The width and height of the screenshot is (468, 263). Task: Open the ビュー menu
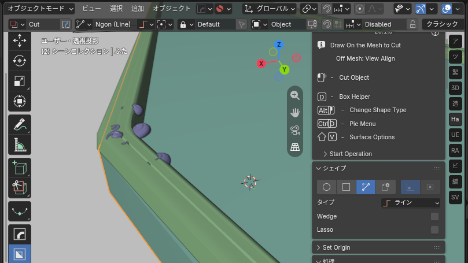tap(91, 9)
